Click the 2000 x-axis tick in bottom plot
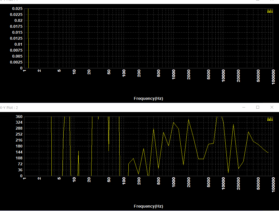279x211 pixels. click(x=189, y=182)
